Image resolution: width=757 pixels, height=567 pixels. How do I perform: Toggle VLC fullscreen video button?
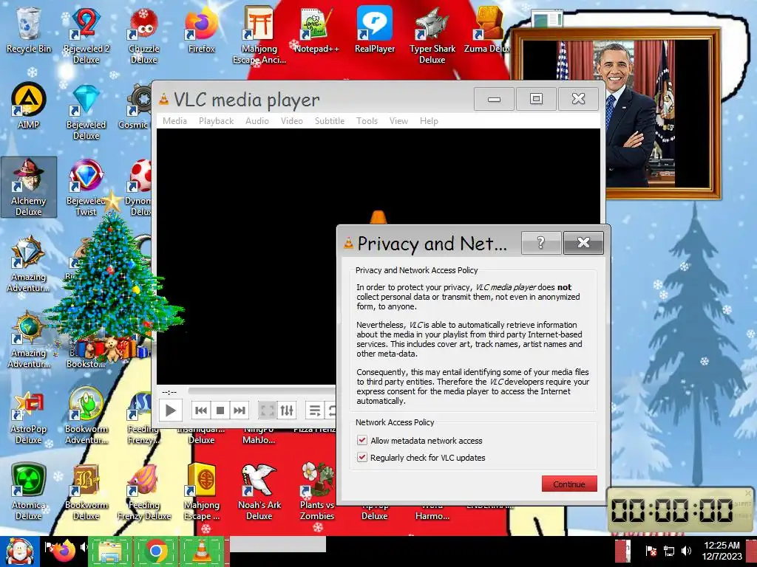267,410
